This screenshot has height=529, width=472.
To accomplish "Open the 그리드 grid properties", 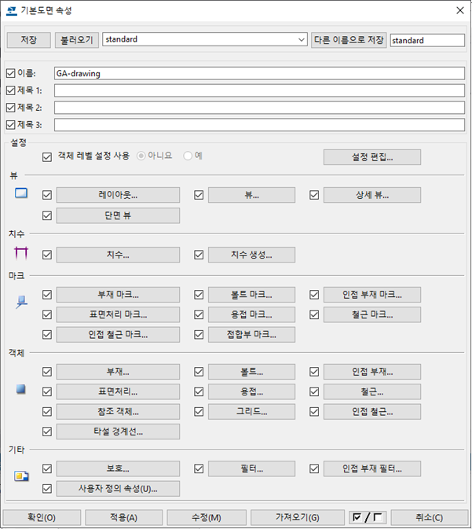I will tap(251, 411).
